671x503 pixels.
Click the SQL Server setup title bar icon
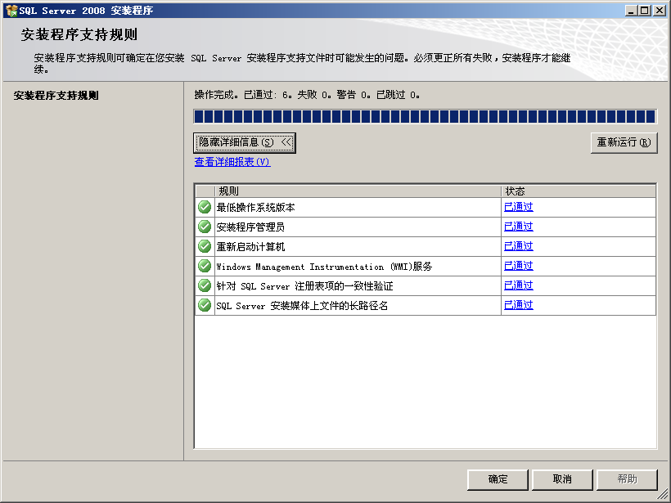click(11, 11)
